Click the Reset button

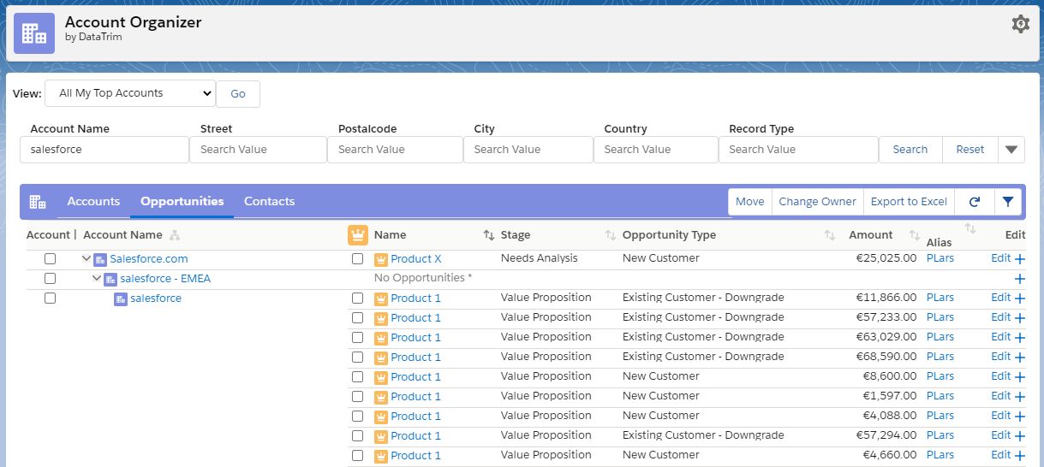pos(970,149)
